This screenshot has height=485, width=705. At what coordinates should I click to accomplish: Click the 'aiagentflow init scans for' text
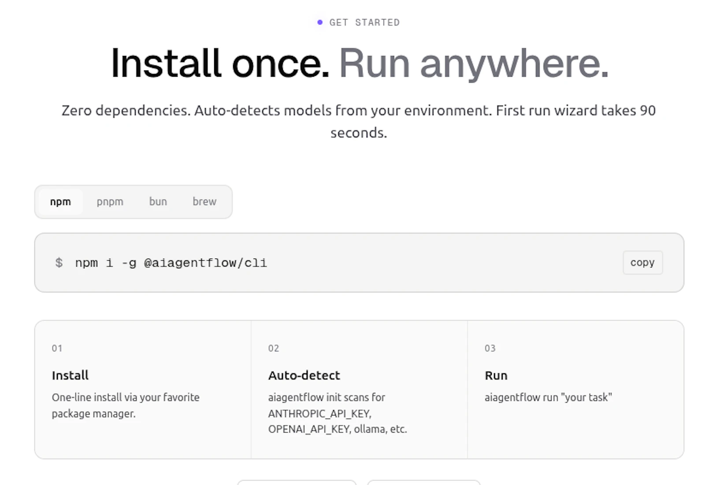[327, 397]
